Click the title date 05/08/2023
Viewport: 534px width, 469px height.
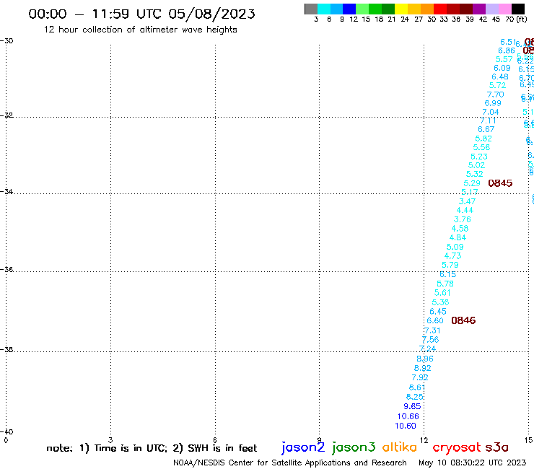click(x=211, y=14)
